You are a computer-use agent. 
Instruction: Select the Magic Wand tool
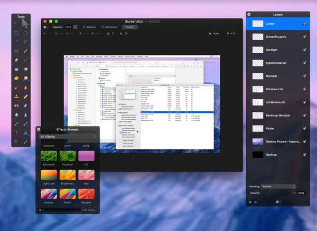pos(16,42)
